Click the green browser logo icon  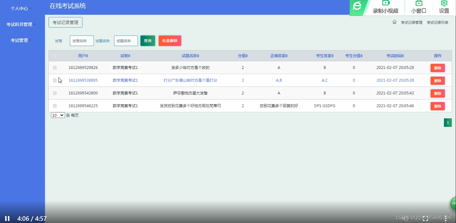357,6
